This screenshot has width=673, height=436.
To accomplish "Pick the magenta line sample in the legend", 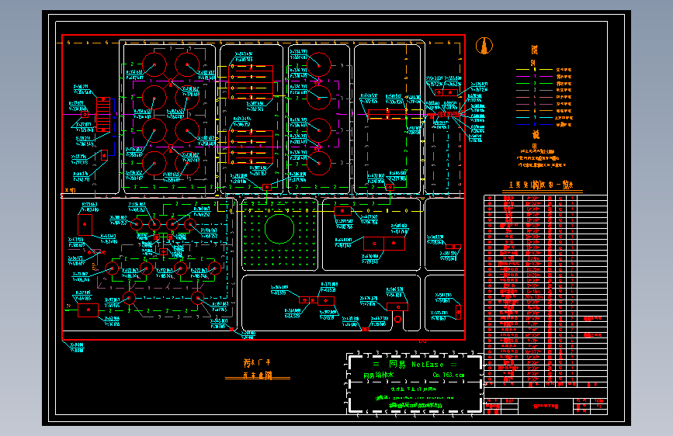I will pos(534,76).
